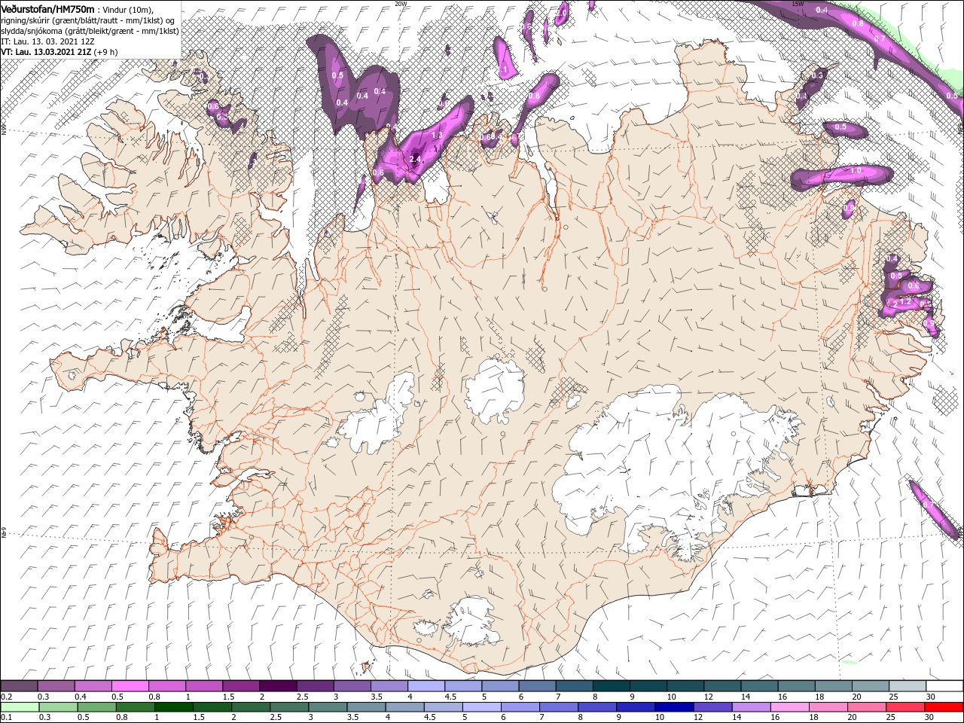Click the 2.4 precipitation value on the north coast

click(415, 159)
